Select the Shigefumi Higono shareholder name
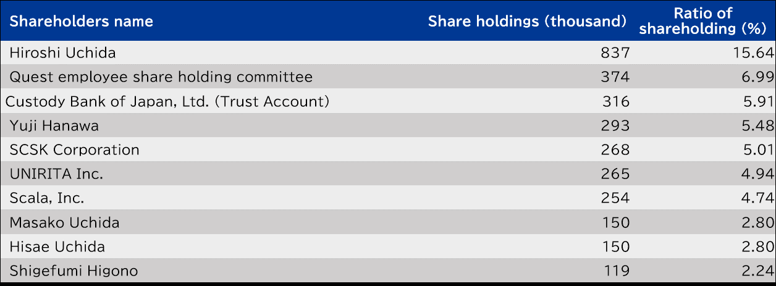This screenshot has height=286, width=776. 74,271
